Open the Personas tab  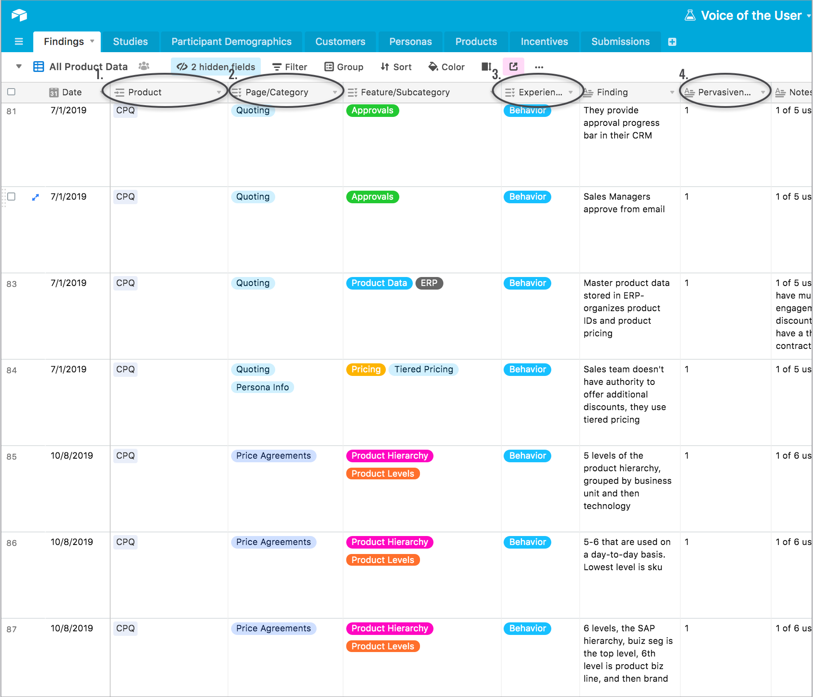(411, 42)
